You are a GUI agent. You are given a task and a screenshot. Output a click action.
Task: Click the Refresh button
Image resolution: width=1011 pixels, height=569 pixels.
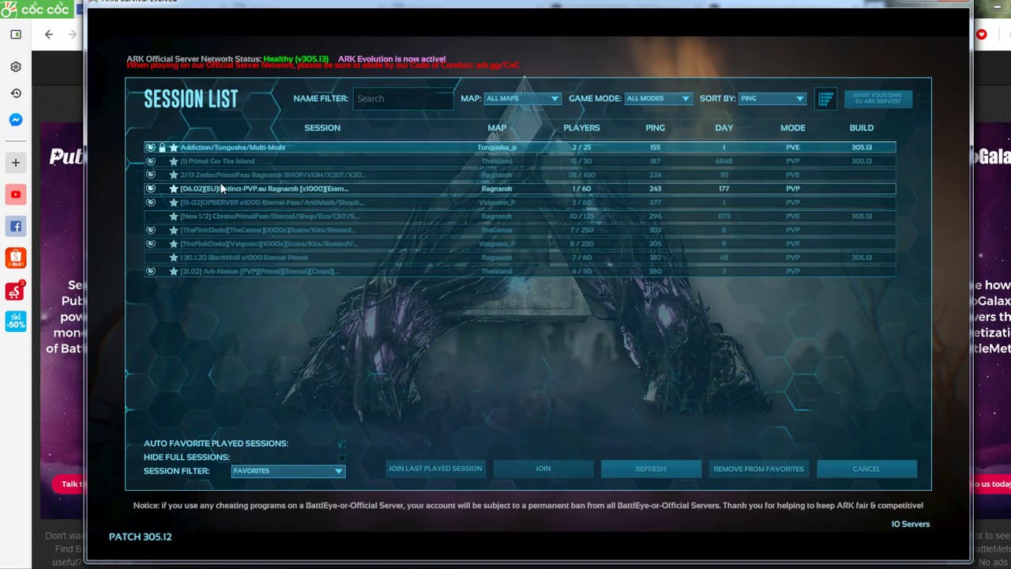651,469
